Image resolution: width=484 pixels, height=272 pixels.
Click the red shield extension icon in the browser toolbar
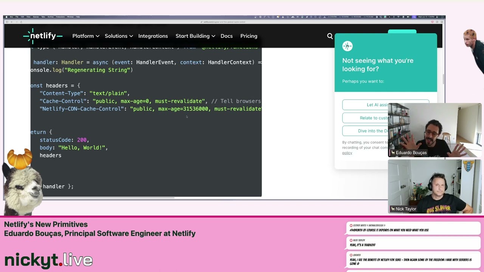coord(432,22)
